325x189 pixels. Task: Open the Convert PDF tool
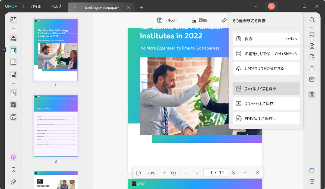point(312,46)
